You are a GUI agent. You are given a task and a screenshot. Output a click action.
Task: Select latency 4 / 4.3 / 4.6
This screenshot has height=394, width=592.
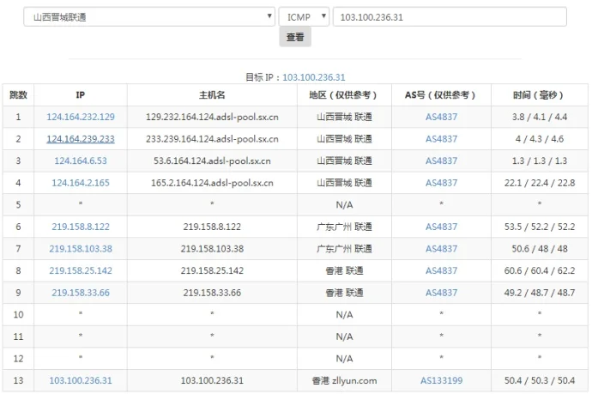pyautogui.click(x=540, y=139)
